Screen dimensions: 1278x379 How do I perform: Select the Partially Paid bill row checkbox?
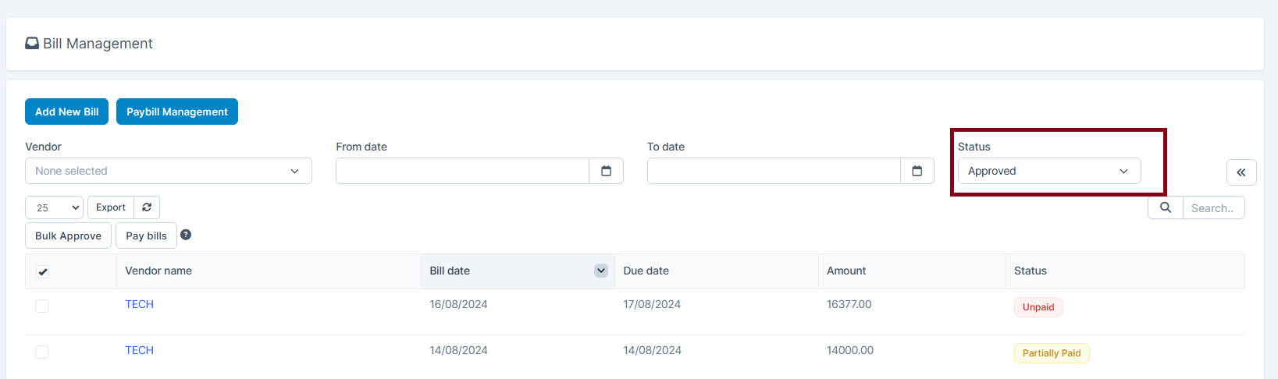pos(42,352)
